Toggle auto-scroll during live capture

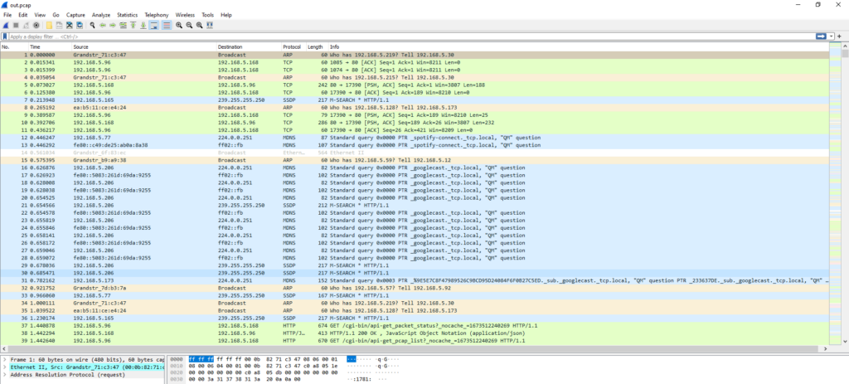[153, 25]
